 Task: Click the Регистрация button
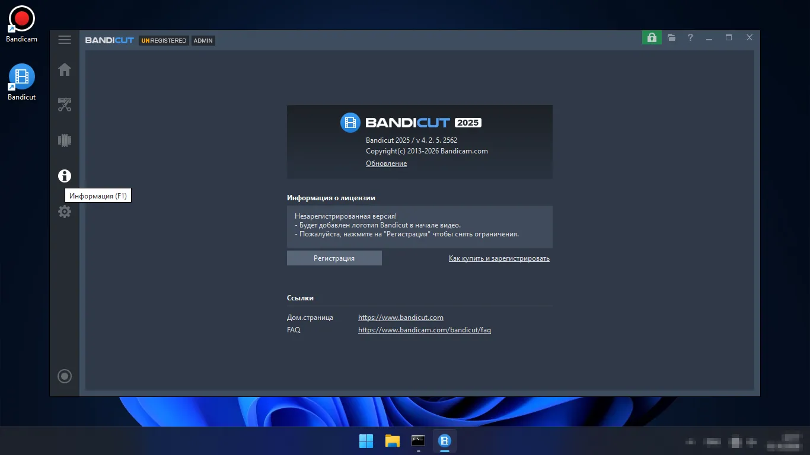point(334,258)
